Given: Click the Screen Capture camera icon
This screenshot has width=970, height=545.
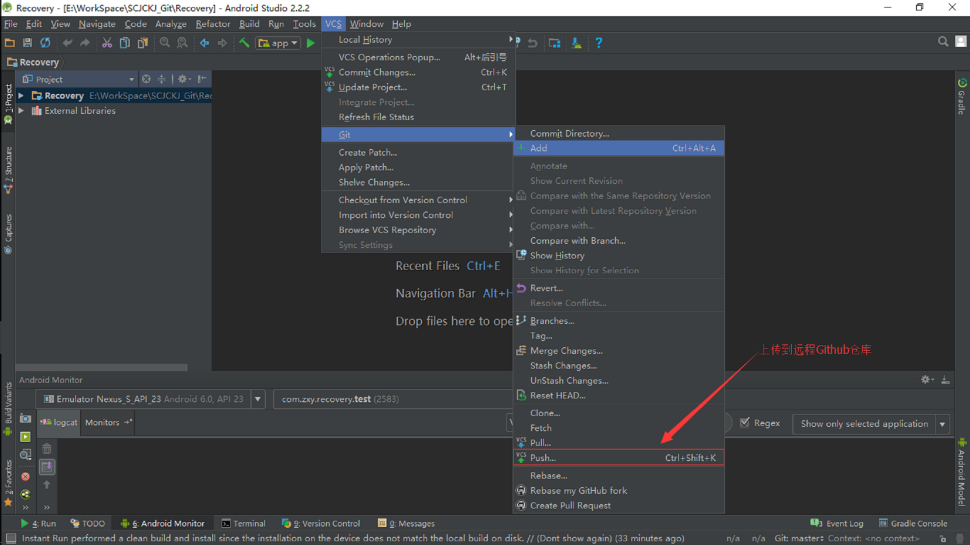Looking at the screenshot, I should click(25, 418).
